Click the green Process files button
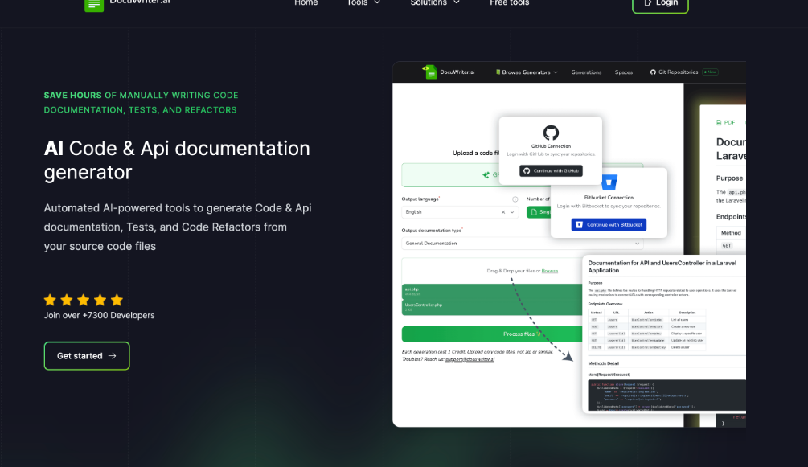The height and width of the screenshot is (467, 808). (492, 334)
